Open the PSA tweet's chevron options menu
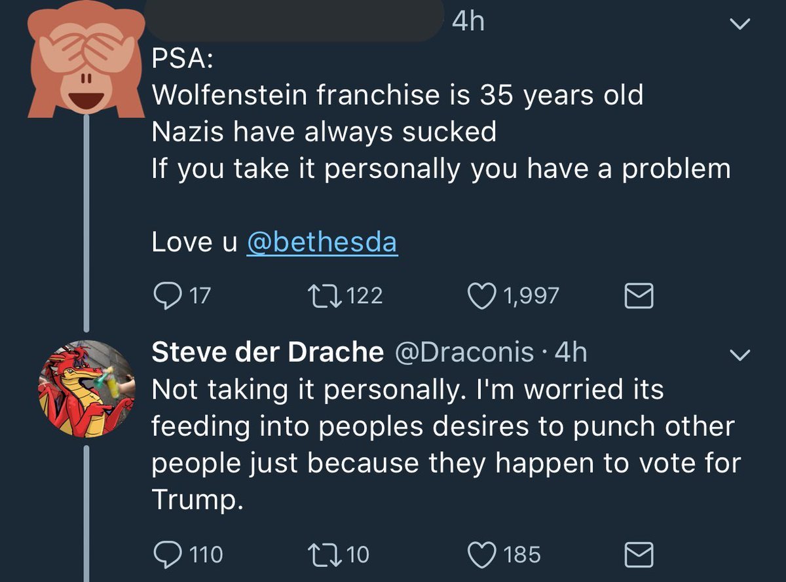Image resolution: width=786 pixels, height=582 pixels. 739,25
